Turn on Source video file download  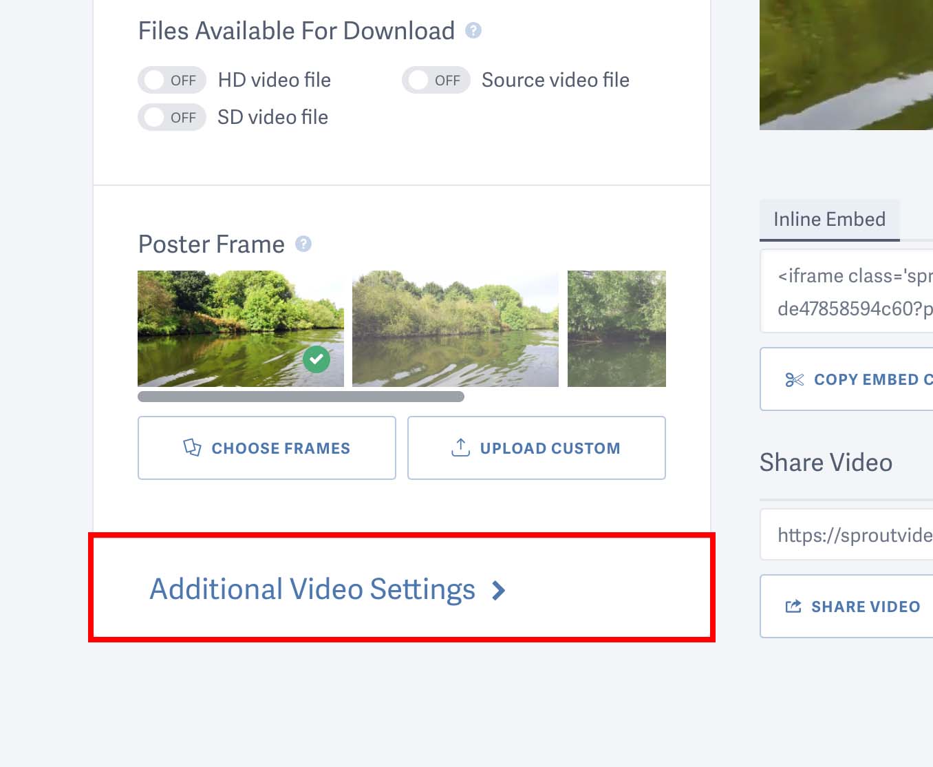(436, 80)
